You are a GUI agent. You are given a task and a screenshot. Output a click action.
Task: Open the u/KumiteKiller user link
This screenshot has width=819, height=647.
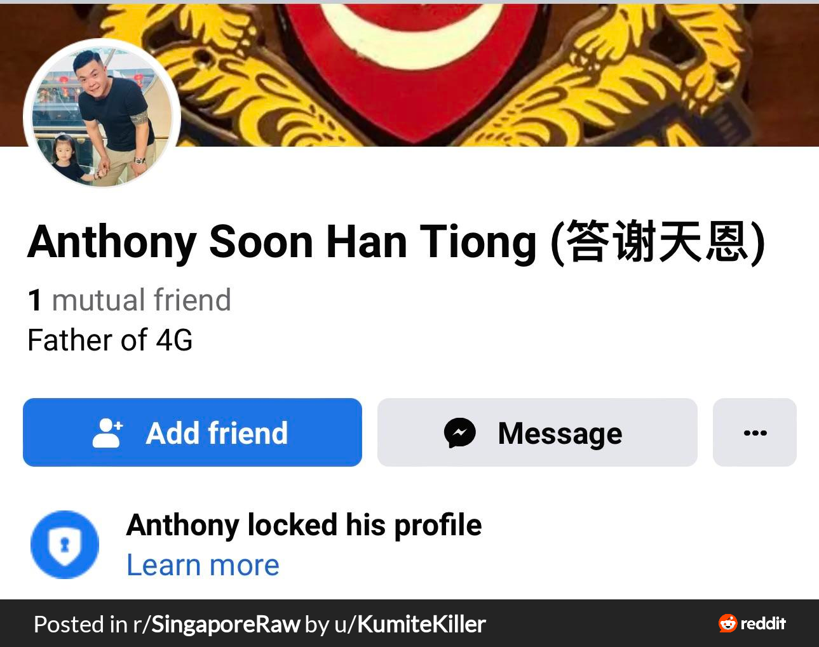(x=410, y=624)
